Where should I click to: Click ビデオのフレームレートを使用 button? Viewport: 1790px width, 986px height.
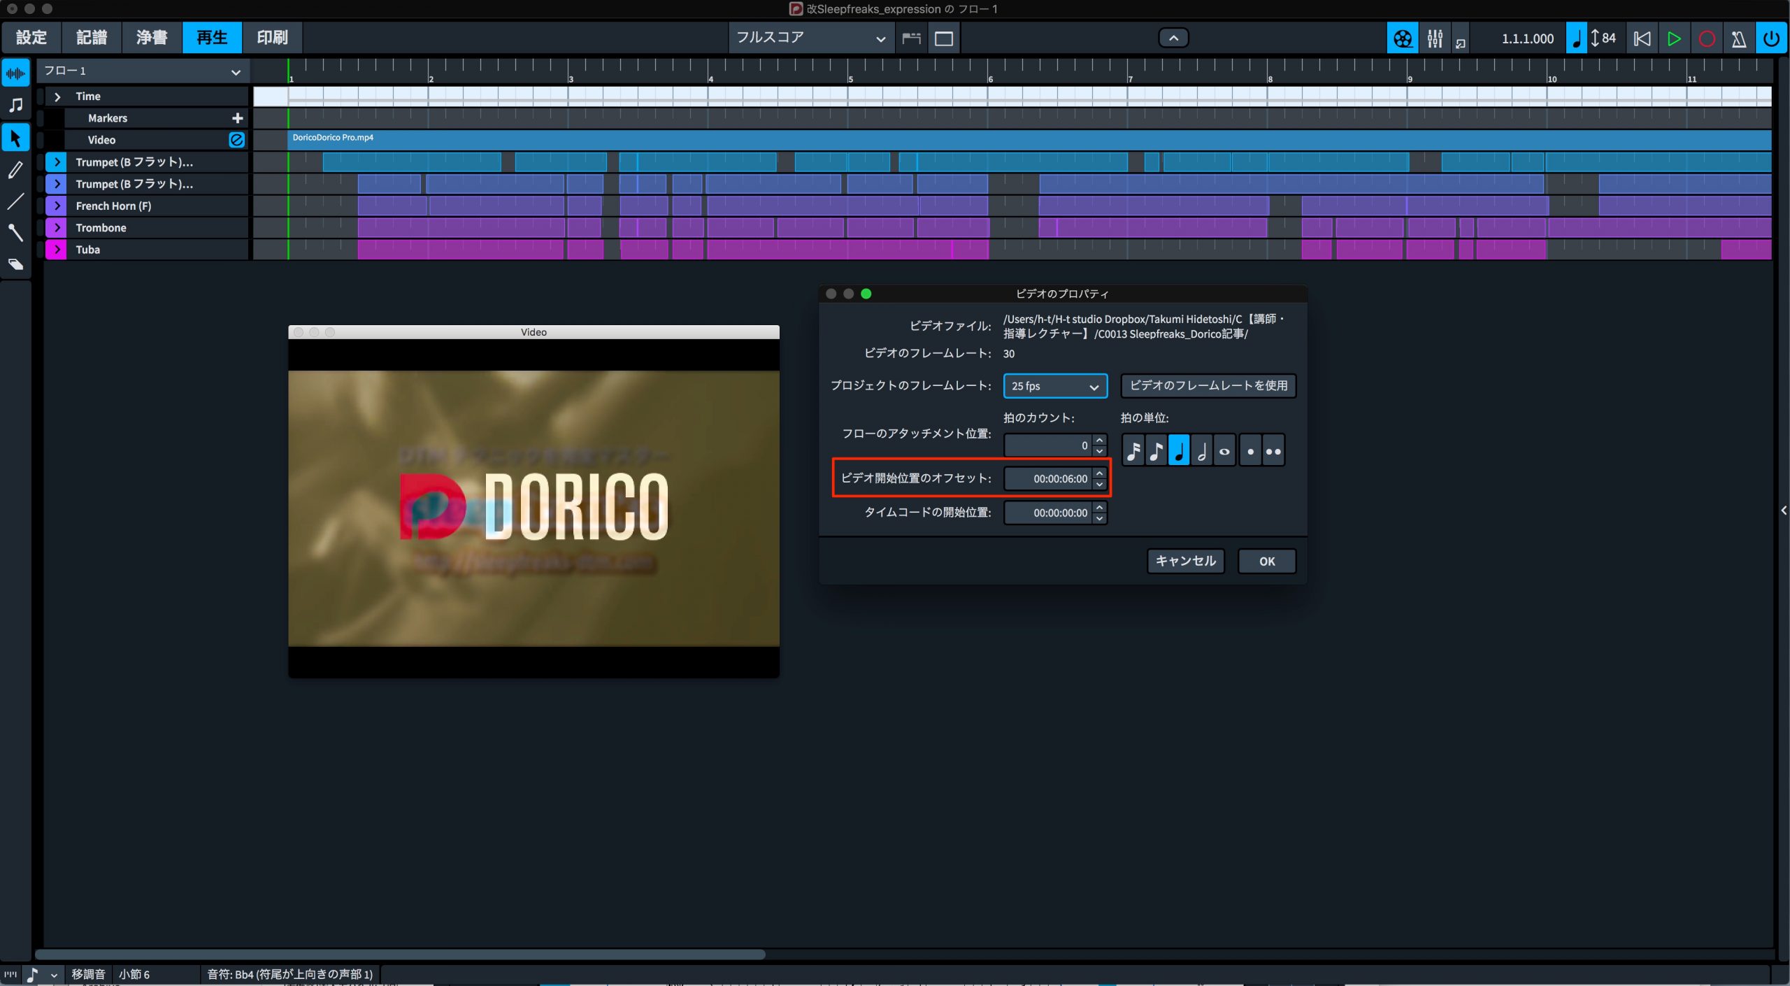[x=1208, y=386]
